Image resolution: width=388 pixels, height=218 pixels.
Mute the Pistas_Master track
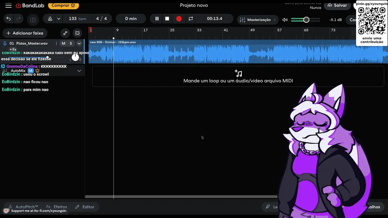point(63,43)
